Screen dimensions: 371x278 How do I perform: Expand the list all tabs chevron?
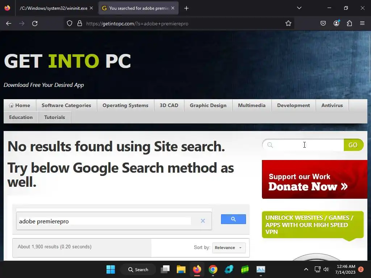299,8
